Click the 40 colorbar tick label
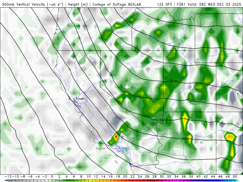The image size is (243, 182). click(198, 177)
